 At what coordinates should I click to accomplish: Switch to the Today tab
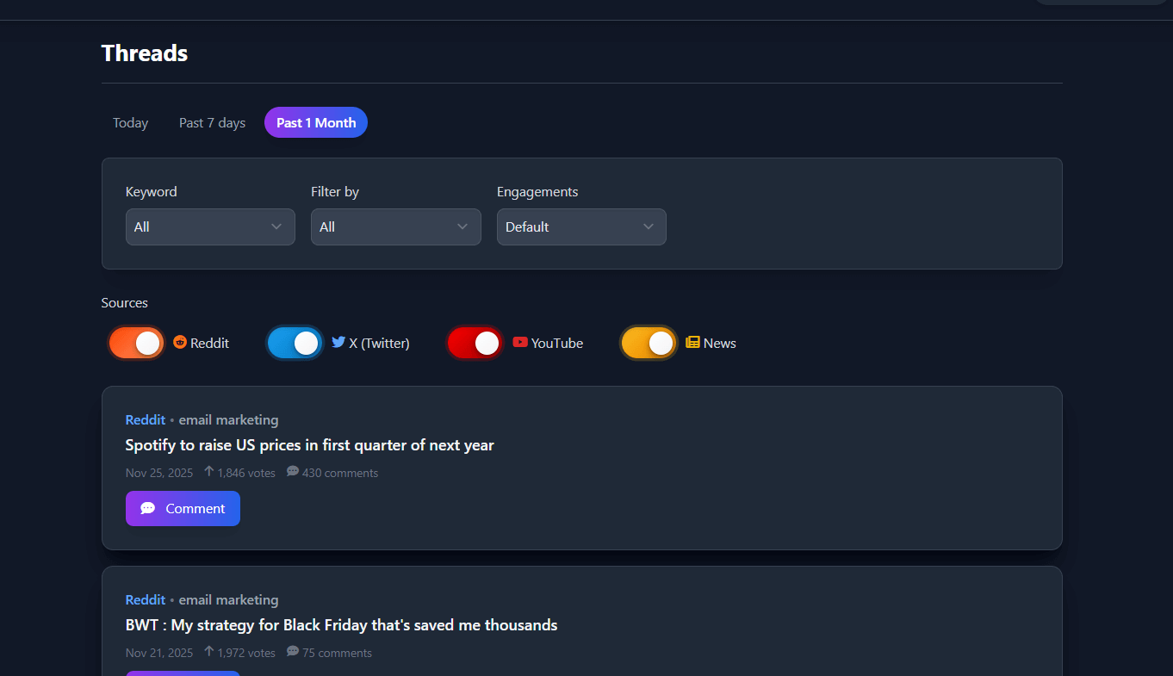[131, 123]
